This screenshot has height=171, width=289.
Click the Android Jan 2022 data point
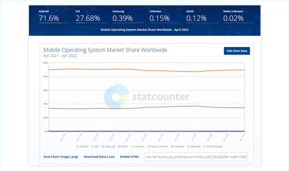195,72
